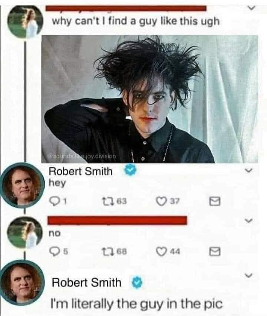Open the avatar of the top tweet's author
This screenshot has width=267, height=316.
pyautogui.click(x=26, y=22)
